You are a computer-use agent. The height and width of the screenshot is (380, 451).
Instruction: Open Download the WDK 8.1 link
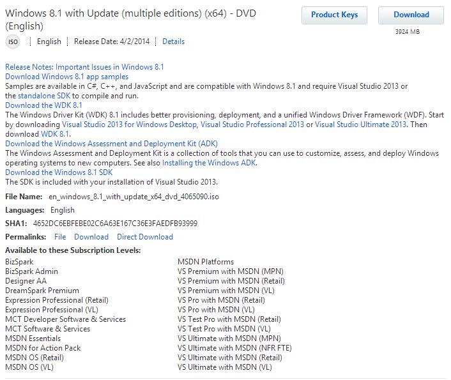coord(43,105)
